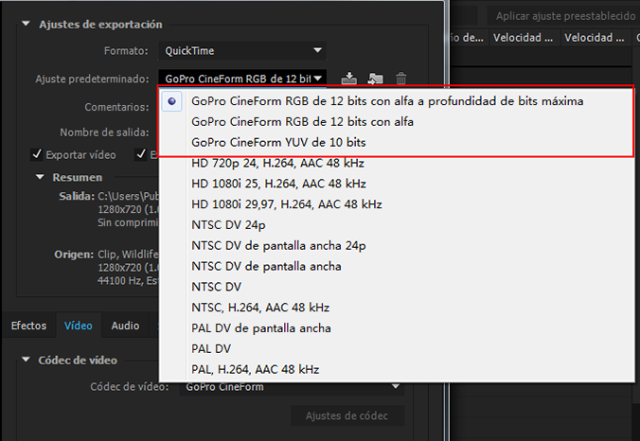This screenshot has height=441, width=640.
Task: Click the first Velocidad column header
Action: (x=524, y=38)
